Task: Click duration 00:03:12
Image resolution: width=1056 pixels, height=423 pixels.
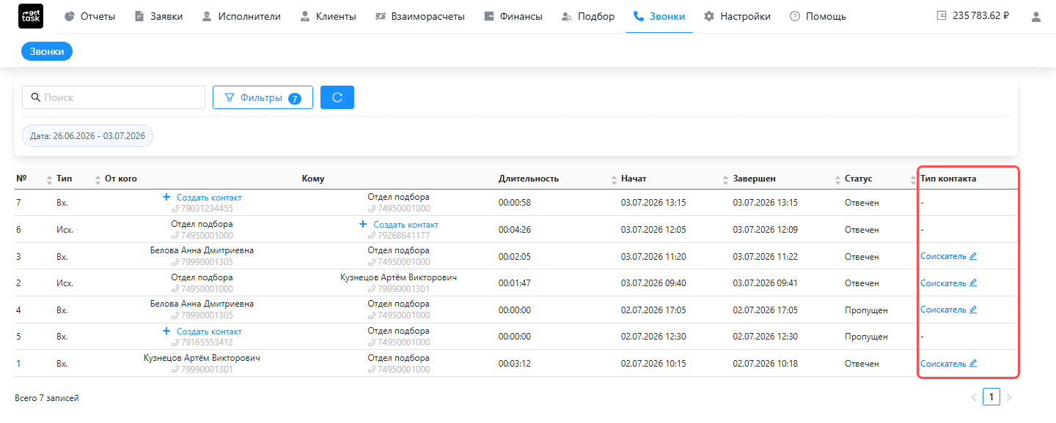Action: tap(514, 364)
